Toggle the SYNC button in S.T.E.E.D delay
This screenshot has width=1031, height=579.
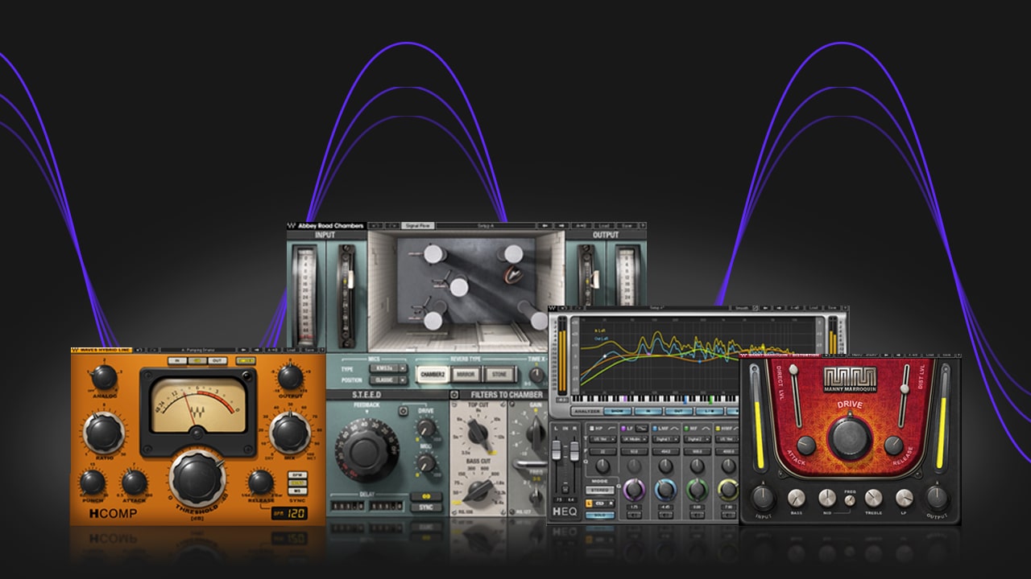click(x=426, y=507)
